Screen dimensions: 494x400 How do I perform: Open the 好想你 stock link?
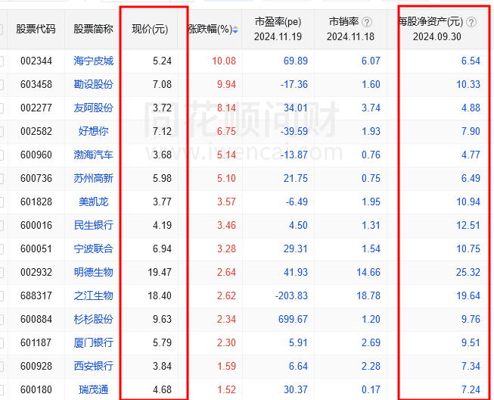[94, 132]
